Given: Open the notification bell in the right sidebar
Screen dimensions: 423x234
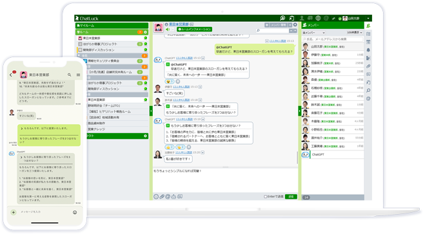Looking at the screenshot, I should (x=368, y=50).
